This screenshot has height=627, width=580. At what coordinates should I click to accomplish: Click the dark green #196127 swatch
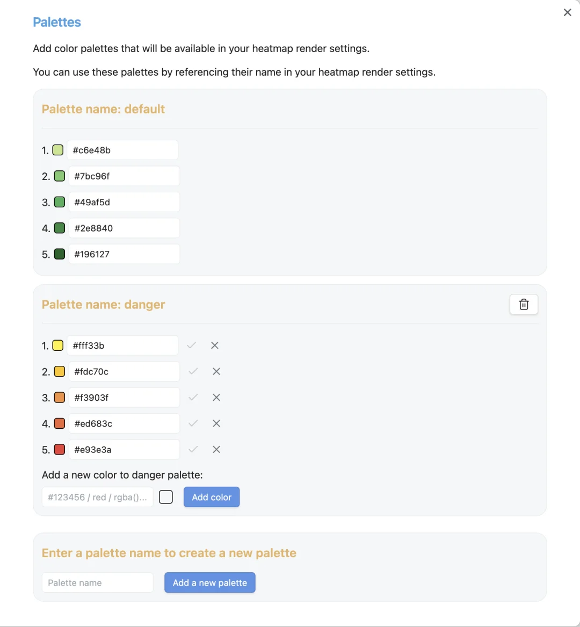[60, 254]
